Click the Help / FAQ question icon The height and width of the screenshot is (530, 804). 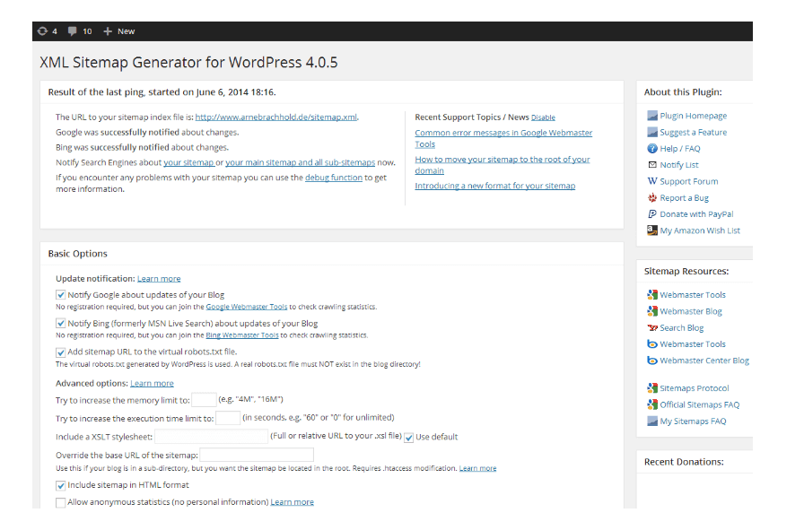click(x=652, y=149)
